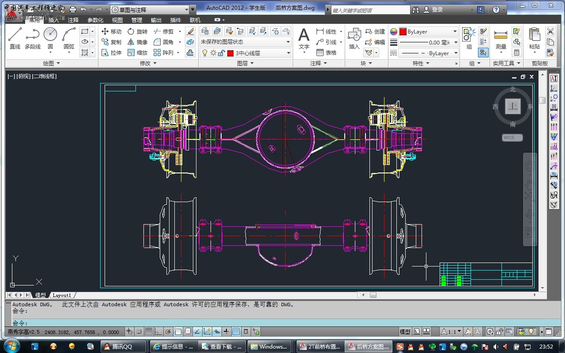Screen dimensions: 565x353
Task: Click 创建 (Create block) tool
Action: 375,31
